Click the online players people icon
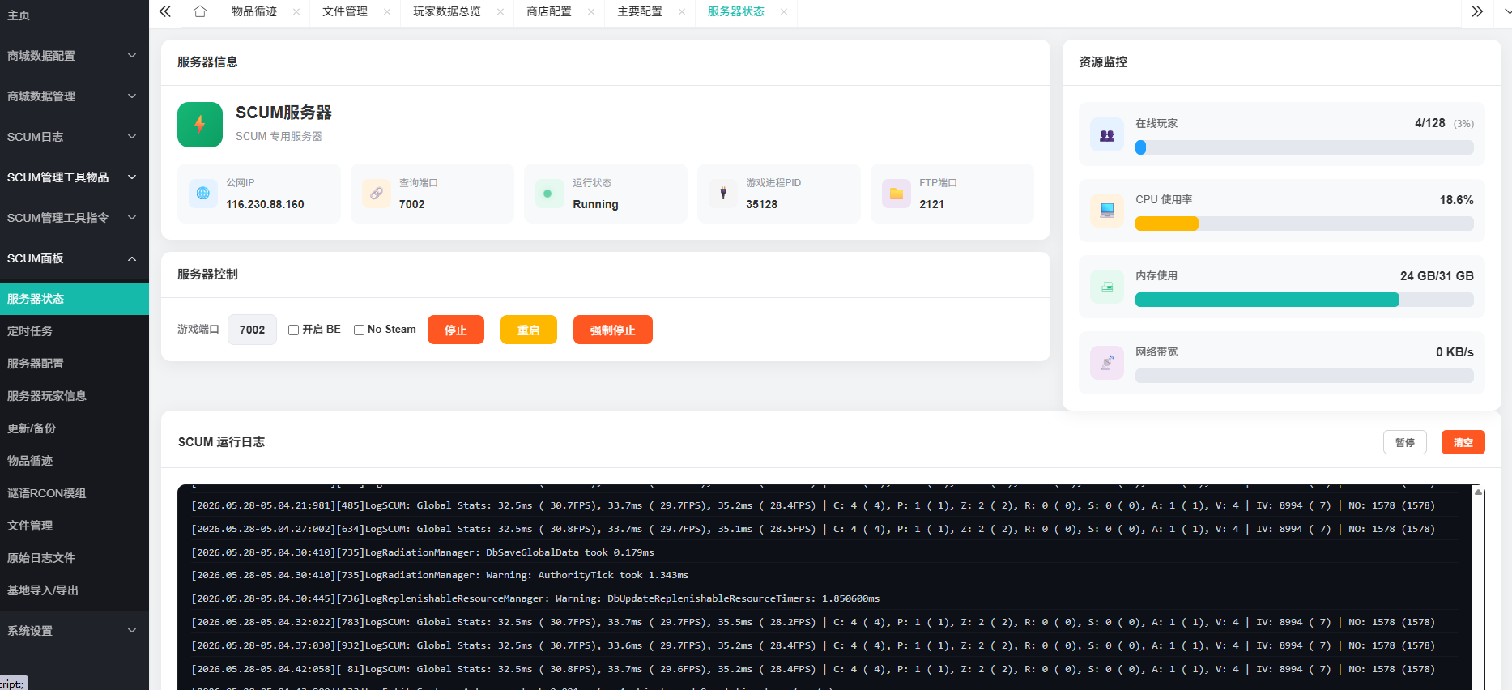 pos(1107,135)
